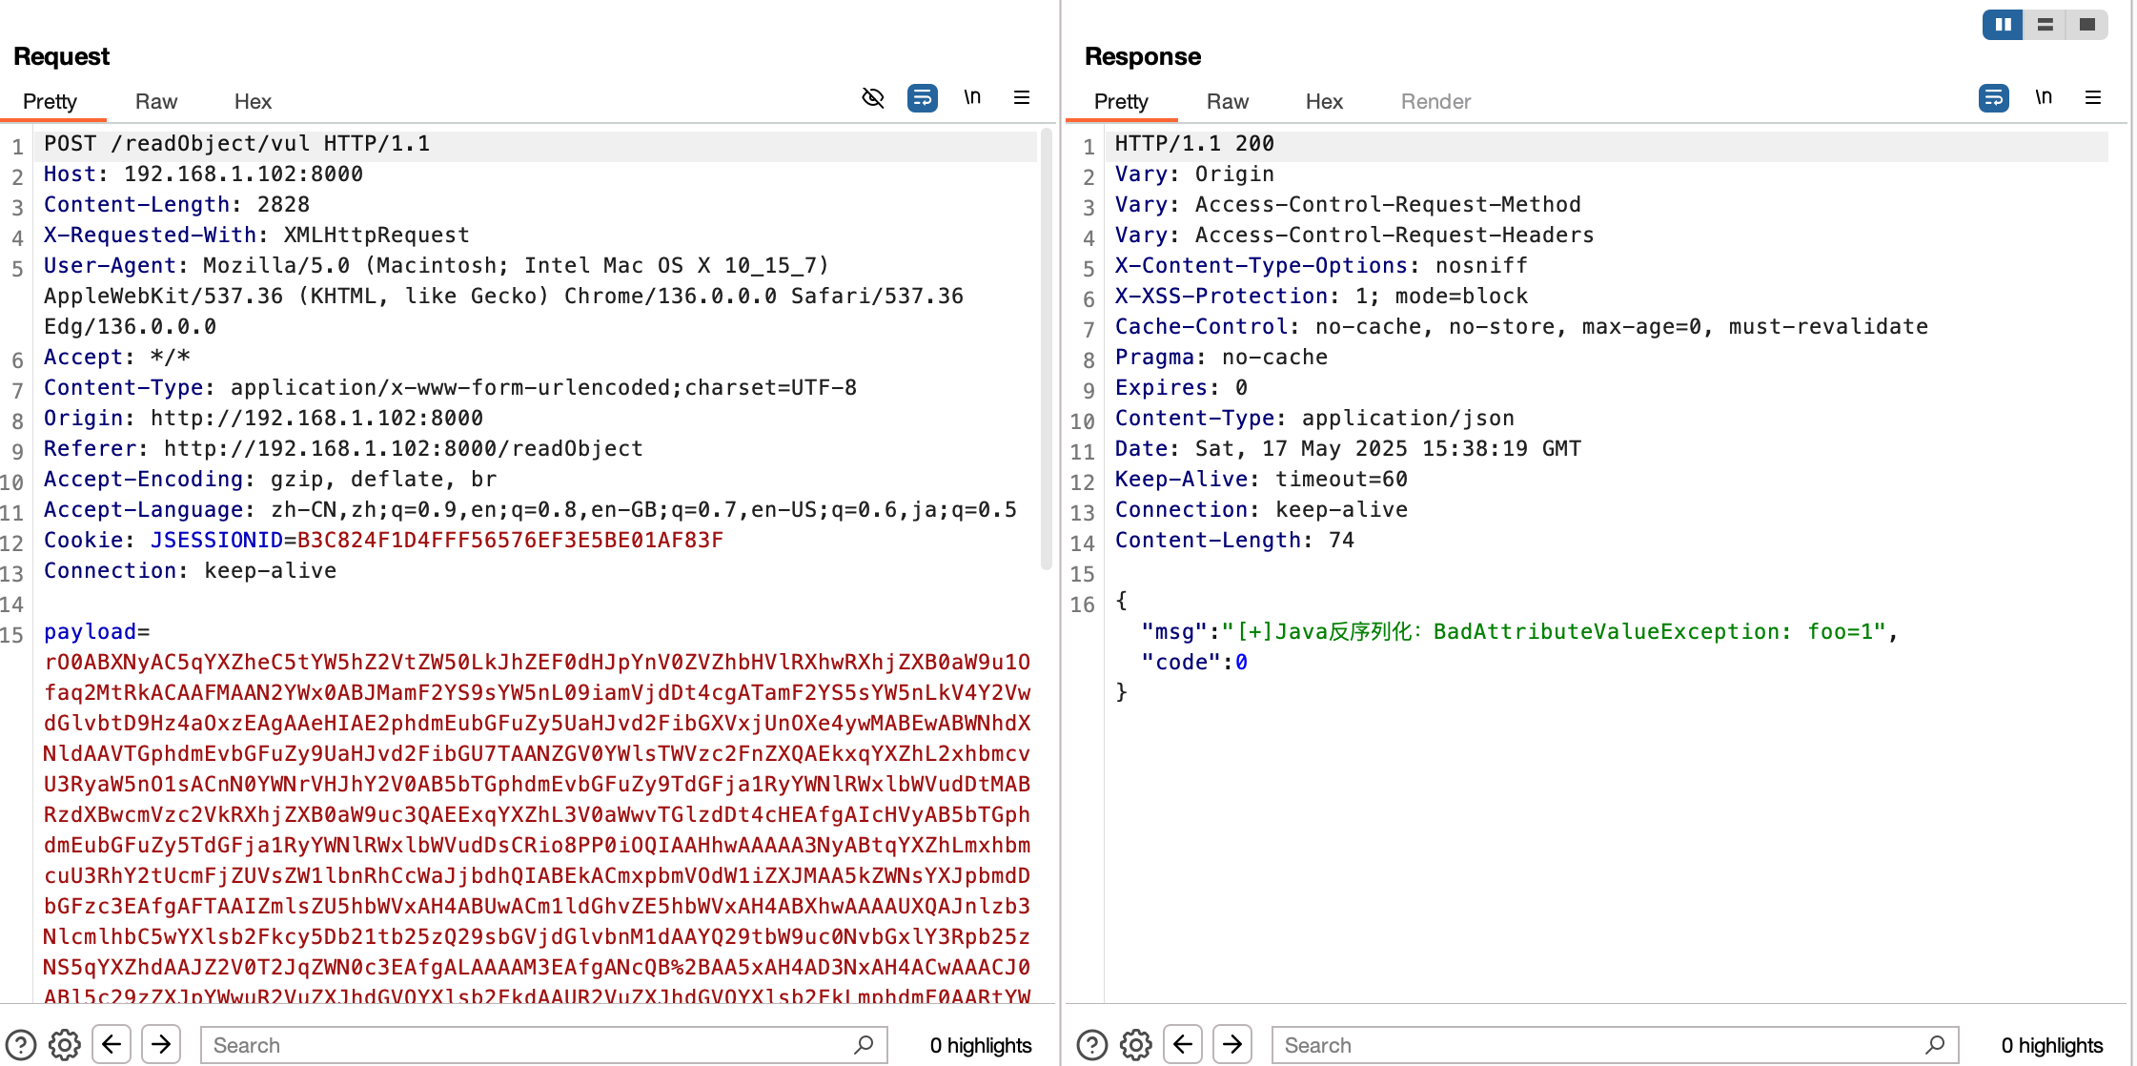Viewport: 2137px width, 1066px height.
Task: Click the X-XSS-Protection response header
Action: (1321, 296)
